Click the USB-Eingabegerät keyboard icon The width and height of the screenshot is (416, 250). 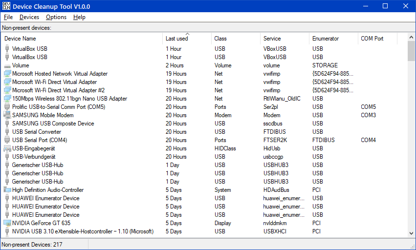(7, 148)
